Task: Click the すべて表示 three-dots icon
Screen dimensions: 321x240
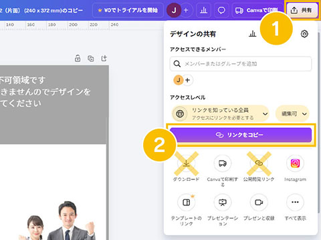Action: point(295,202)
